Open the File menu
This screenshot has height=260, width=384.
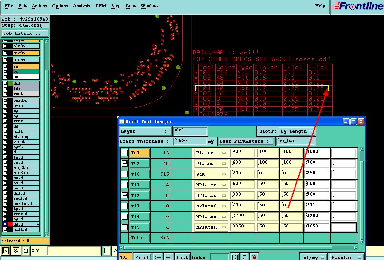(9, 6)
